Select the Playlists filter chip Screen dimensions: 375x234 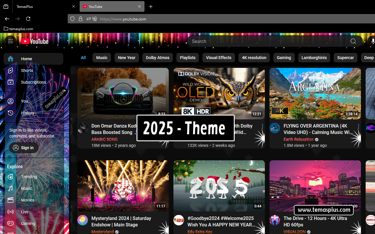[187, 58]
